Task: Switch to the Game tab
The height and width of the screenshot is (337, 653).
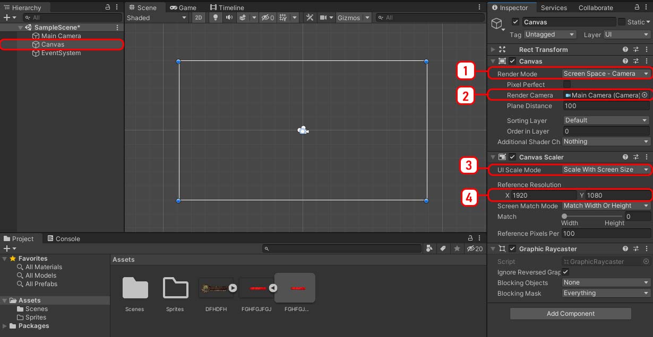Action: pos(183,7)
